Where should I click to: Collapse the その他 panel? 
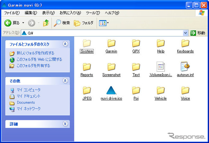pyautogui.click(x=65, y=80)
